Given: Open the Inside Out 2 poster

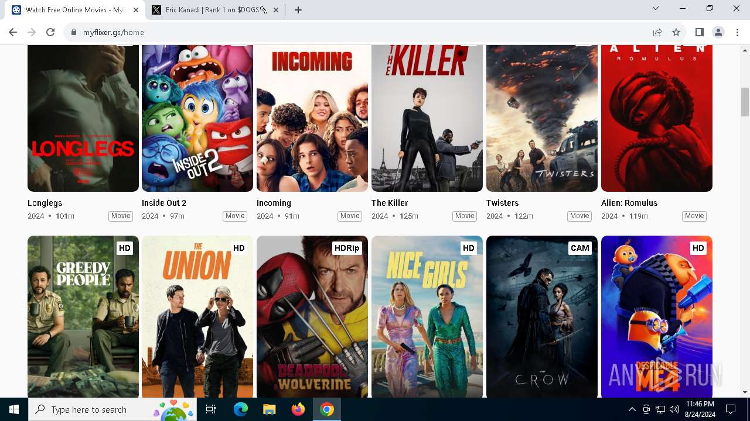Looking at the screenshot, I should (x=197, y=118).
